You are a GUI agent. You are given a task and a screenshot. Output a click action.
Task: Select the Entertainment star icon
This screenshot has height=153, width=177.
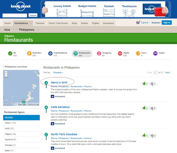pos(50,53)
